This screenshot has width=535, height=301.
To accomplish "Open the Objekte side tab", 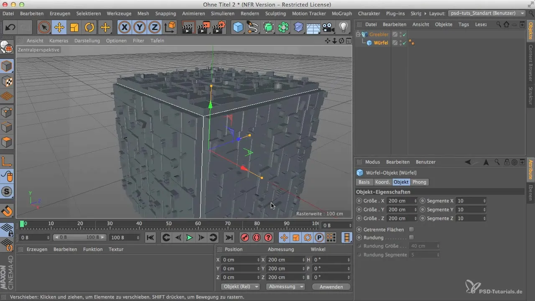I will pos(531,31).
